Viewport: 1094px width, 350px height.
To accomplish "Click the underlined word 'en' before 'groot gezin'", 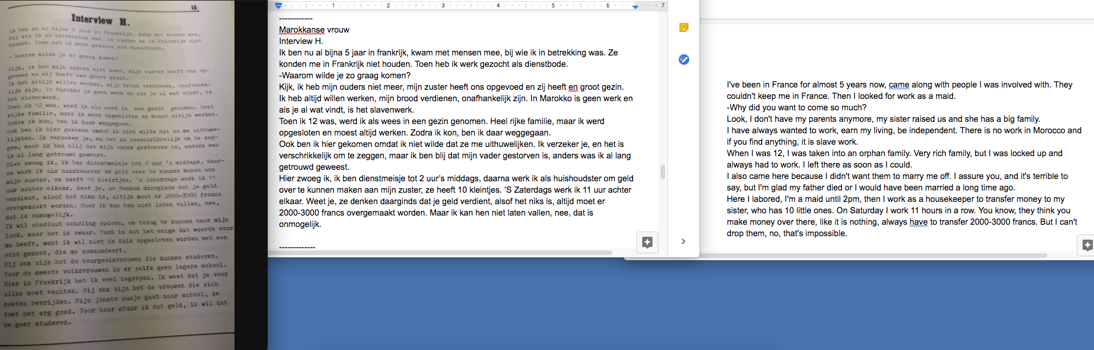I will coord(573,87).
